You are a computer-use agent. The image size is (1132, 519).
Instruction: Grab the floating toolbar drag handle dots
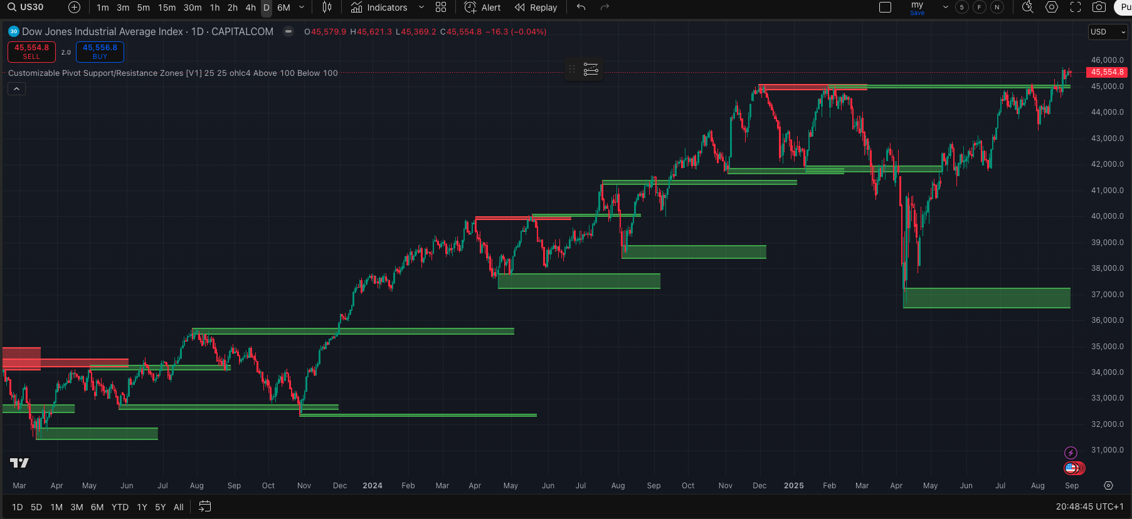pyautogui.click(x=571, y=69)
